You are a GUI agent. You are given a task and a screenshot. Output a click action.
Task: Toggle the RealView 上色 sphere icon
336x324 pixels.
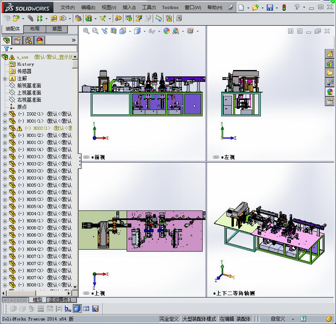(175, 30)
